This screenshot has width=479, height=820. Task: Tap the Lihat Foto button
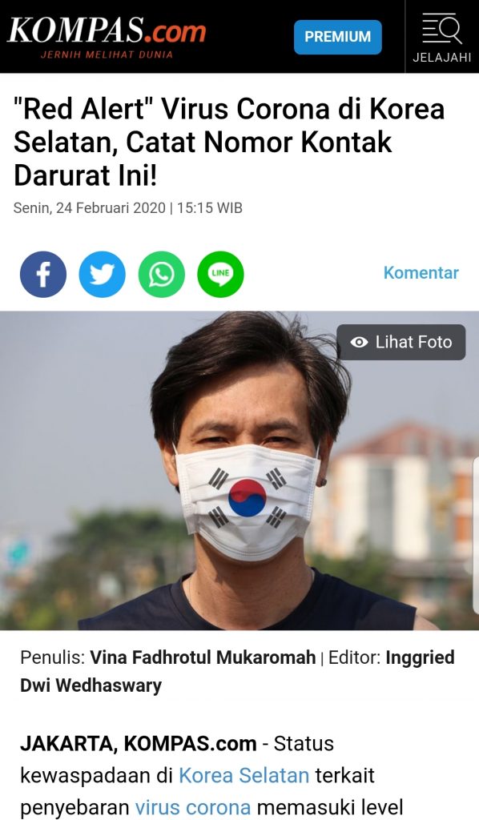[x=401, y=342]
